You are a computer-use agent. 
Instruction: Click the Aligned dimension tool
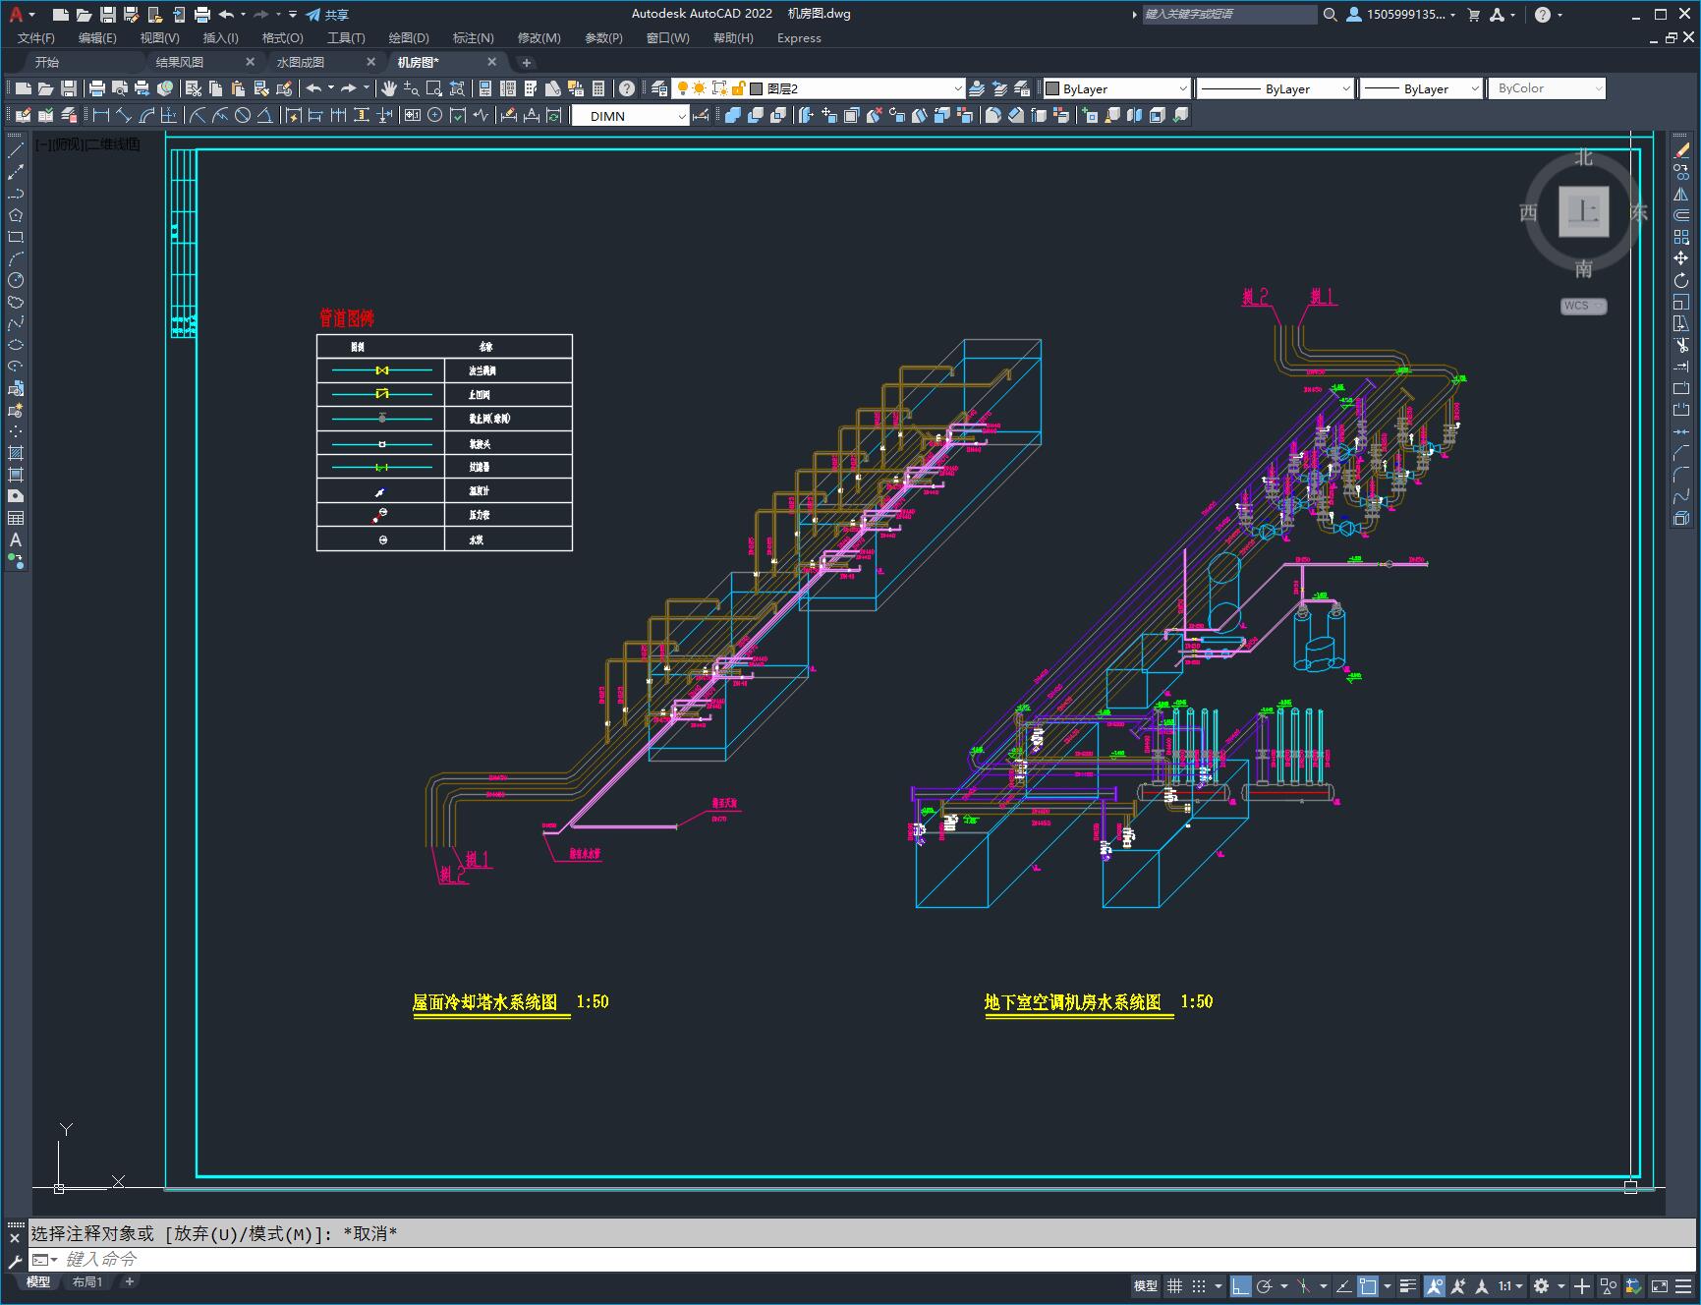point(124,116)
